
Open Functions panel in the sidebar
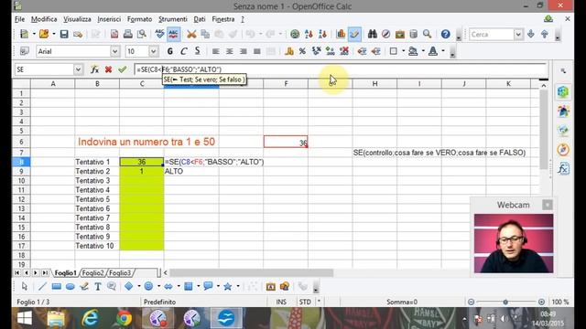tap(563, 169)
